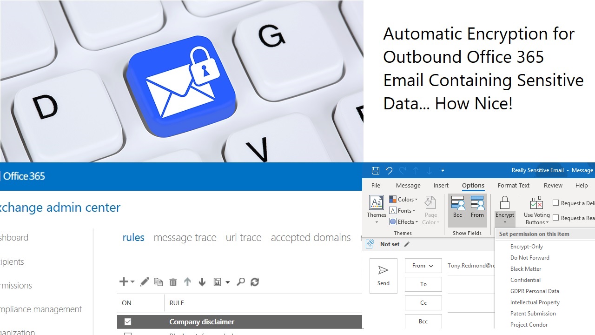Click the label tag icon beside Not set
The image size is (595, 335).
click(x=370, y=244)
